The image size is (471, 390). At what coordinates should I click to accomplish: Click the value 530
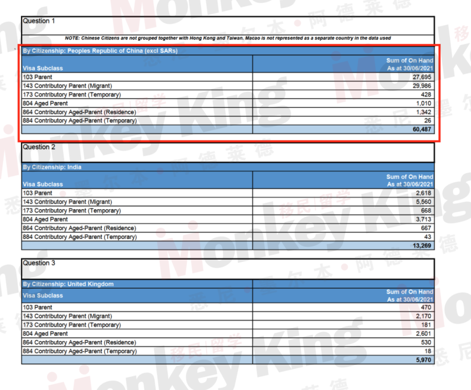pos(426,342)
